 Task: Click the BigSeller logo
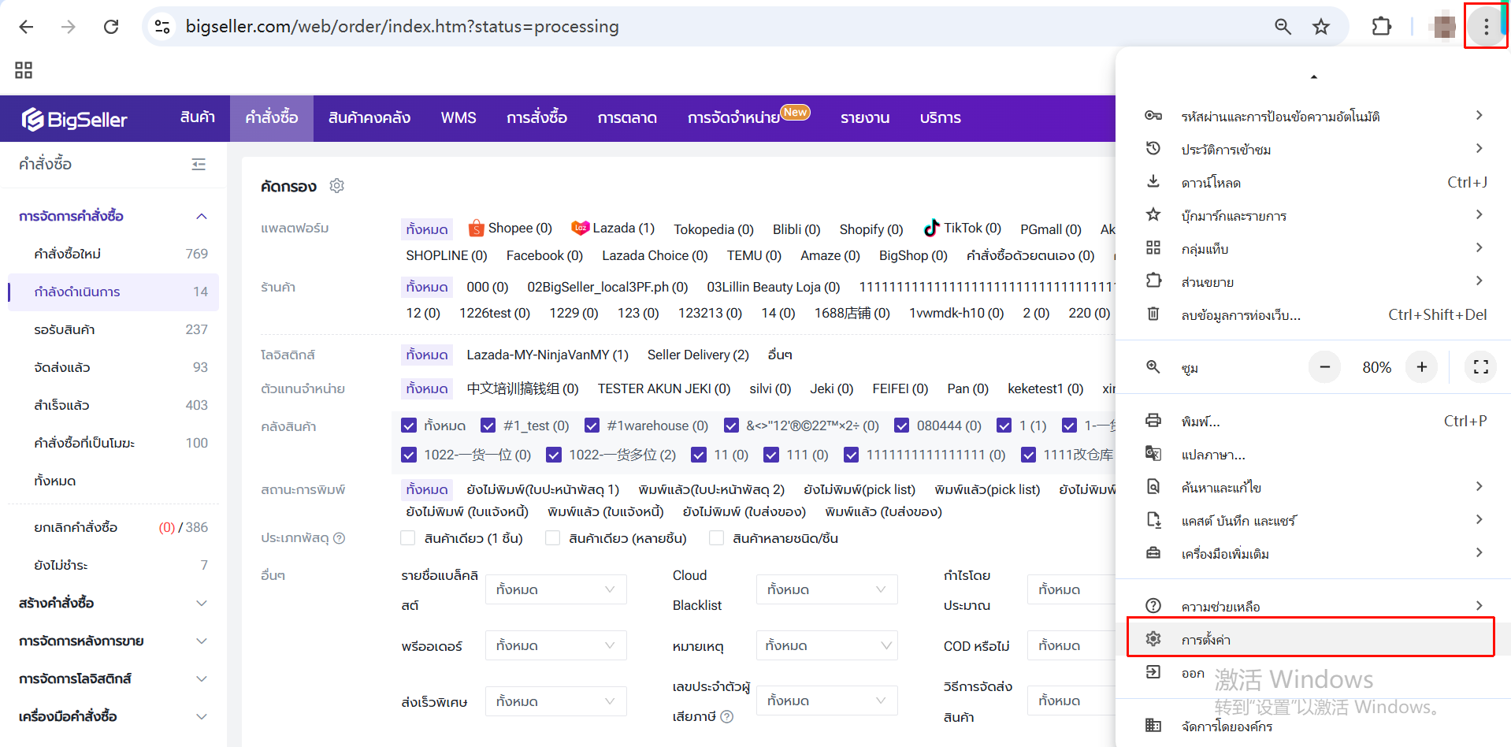pos(74,119)
